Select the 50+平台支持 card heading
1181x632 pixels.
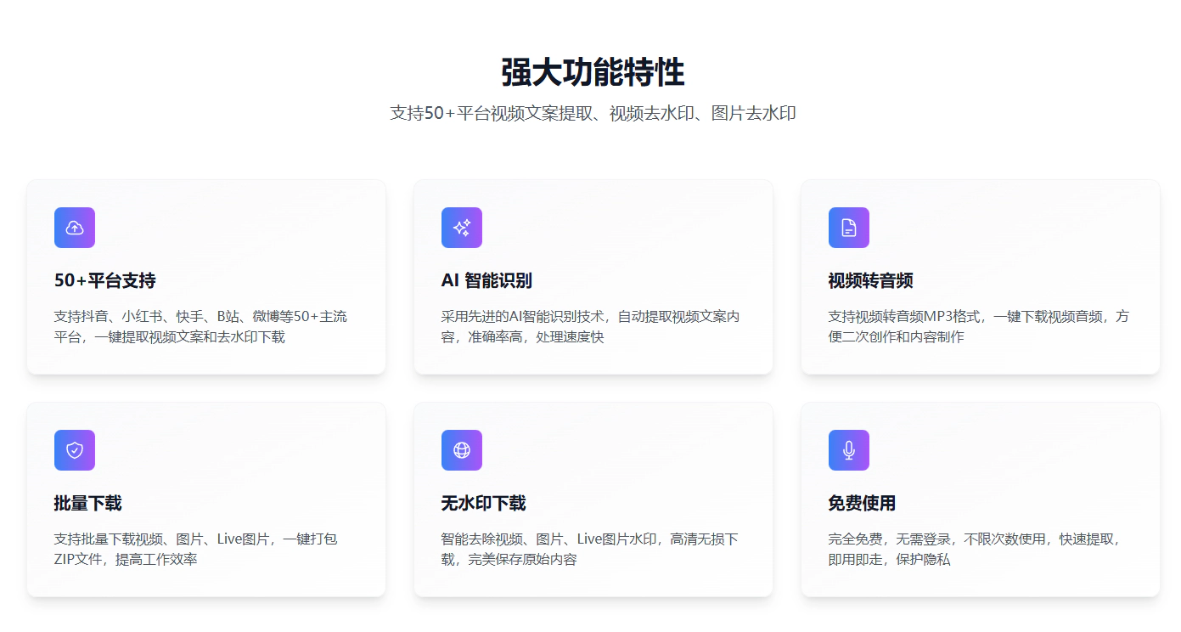[105, 281]
